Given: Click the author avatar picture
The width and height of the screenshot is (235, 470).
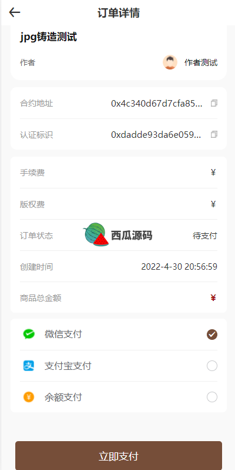Looking at the screenshot, I should pyautogui.click(x=170, y=62).
